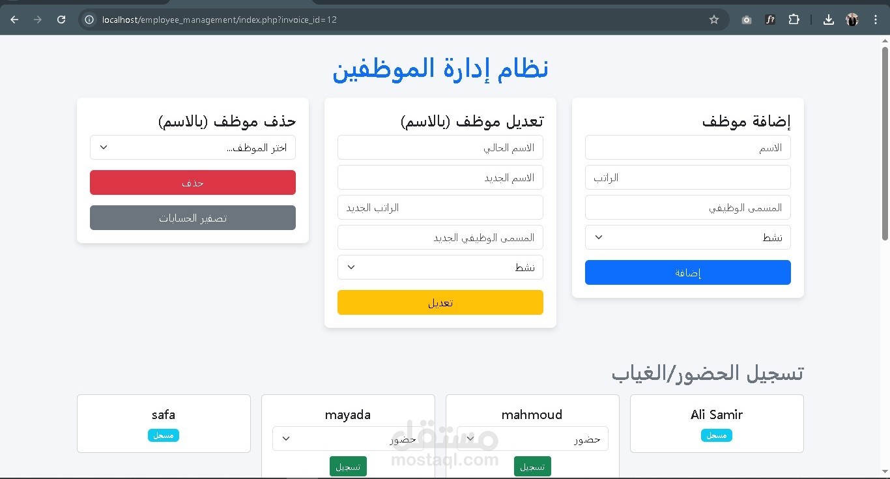Click the yellow تعديل button
This screenshot has height=479, width=890.
coord(440,302)
